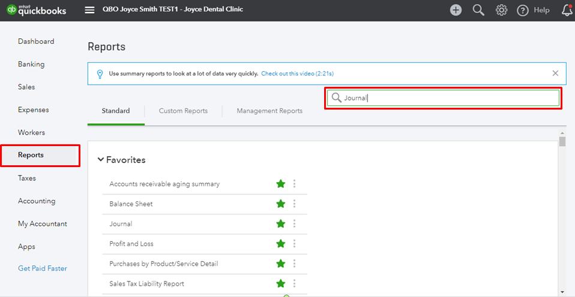Click the reports search field
575x297 pixels.
coord(444,98)
